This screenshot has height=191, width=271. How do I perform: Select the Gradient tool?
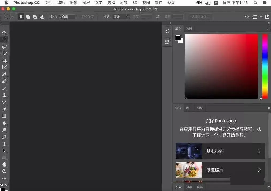coord(4,116)
